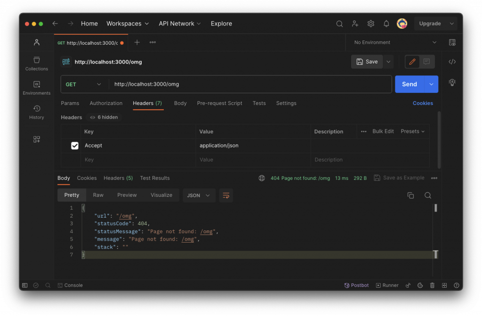This screenshot has width=482, height=316.
Task: Open the Cookies link
Action: tap(423, 103)
